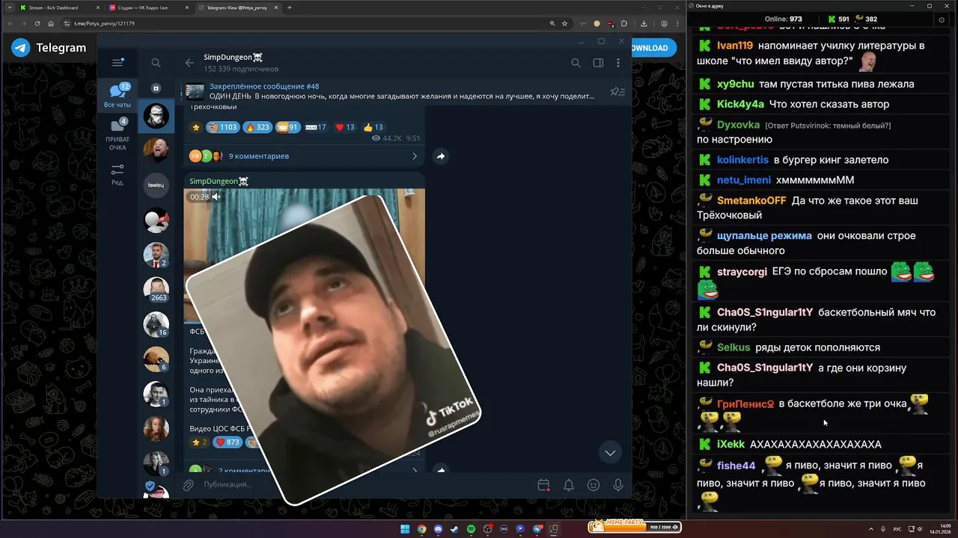The height and width of the screenshot is (538, 958).
Task: Add the heart reaction with 873 count
Action: tap(228, 442)
